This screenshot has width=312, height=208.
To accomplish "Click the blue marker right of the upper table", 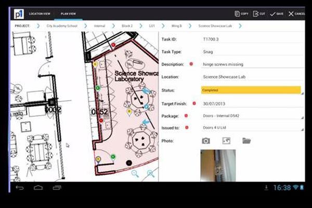I will point(146,107).
